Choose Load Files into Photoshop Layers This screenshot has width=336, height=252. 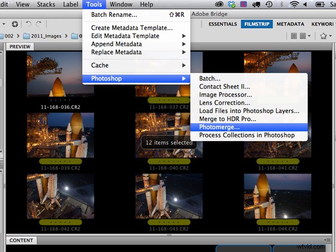[249, 111]
